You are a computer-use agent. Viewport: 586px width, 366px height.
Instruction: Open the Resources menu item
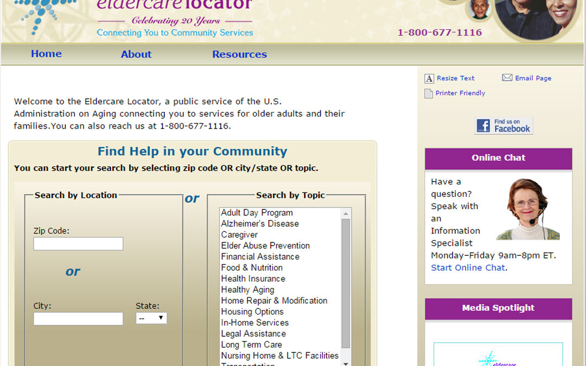[240, 54]
